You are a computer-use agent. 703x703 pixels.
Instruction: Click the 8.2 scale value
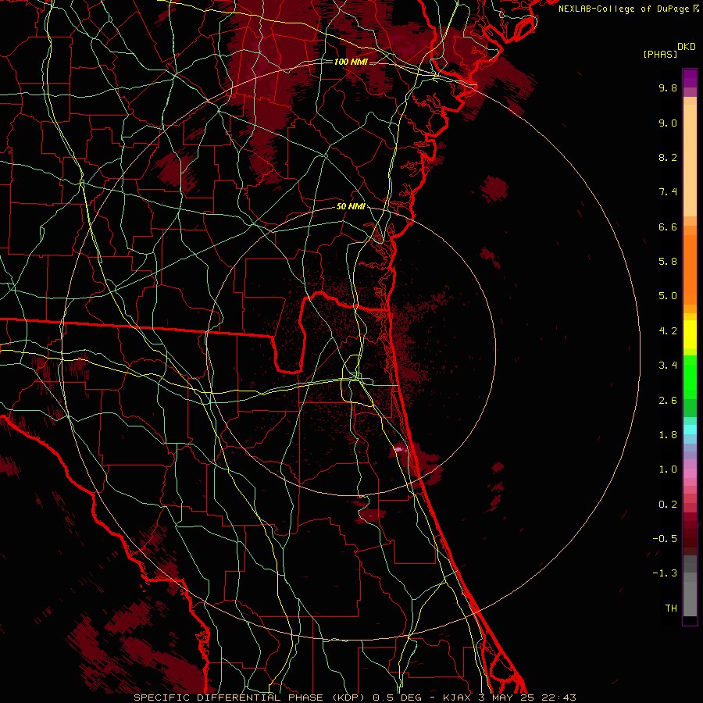coord(668,157)
